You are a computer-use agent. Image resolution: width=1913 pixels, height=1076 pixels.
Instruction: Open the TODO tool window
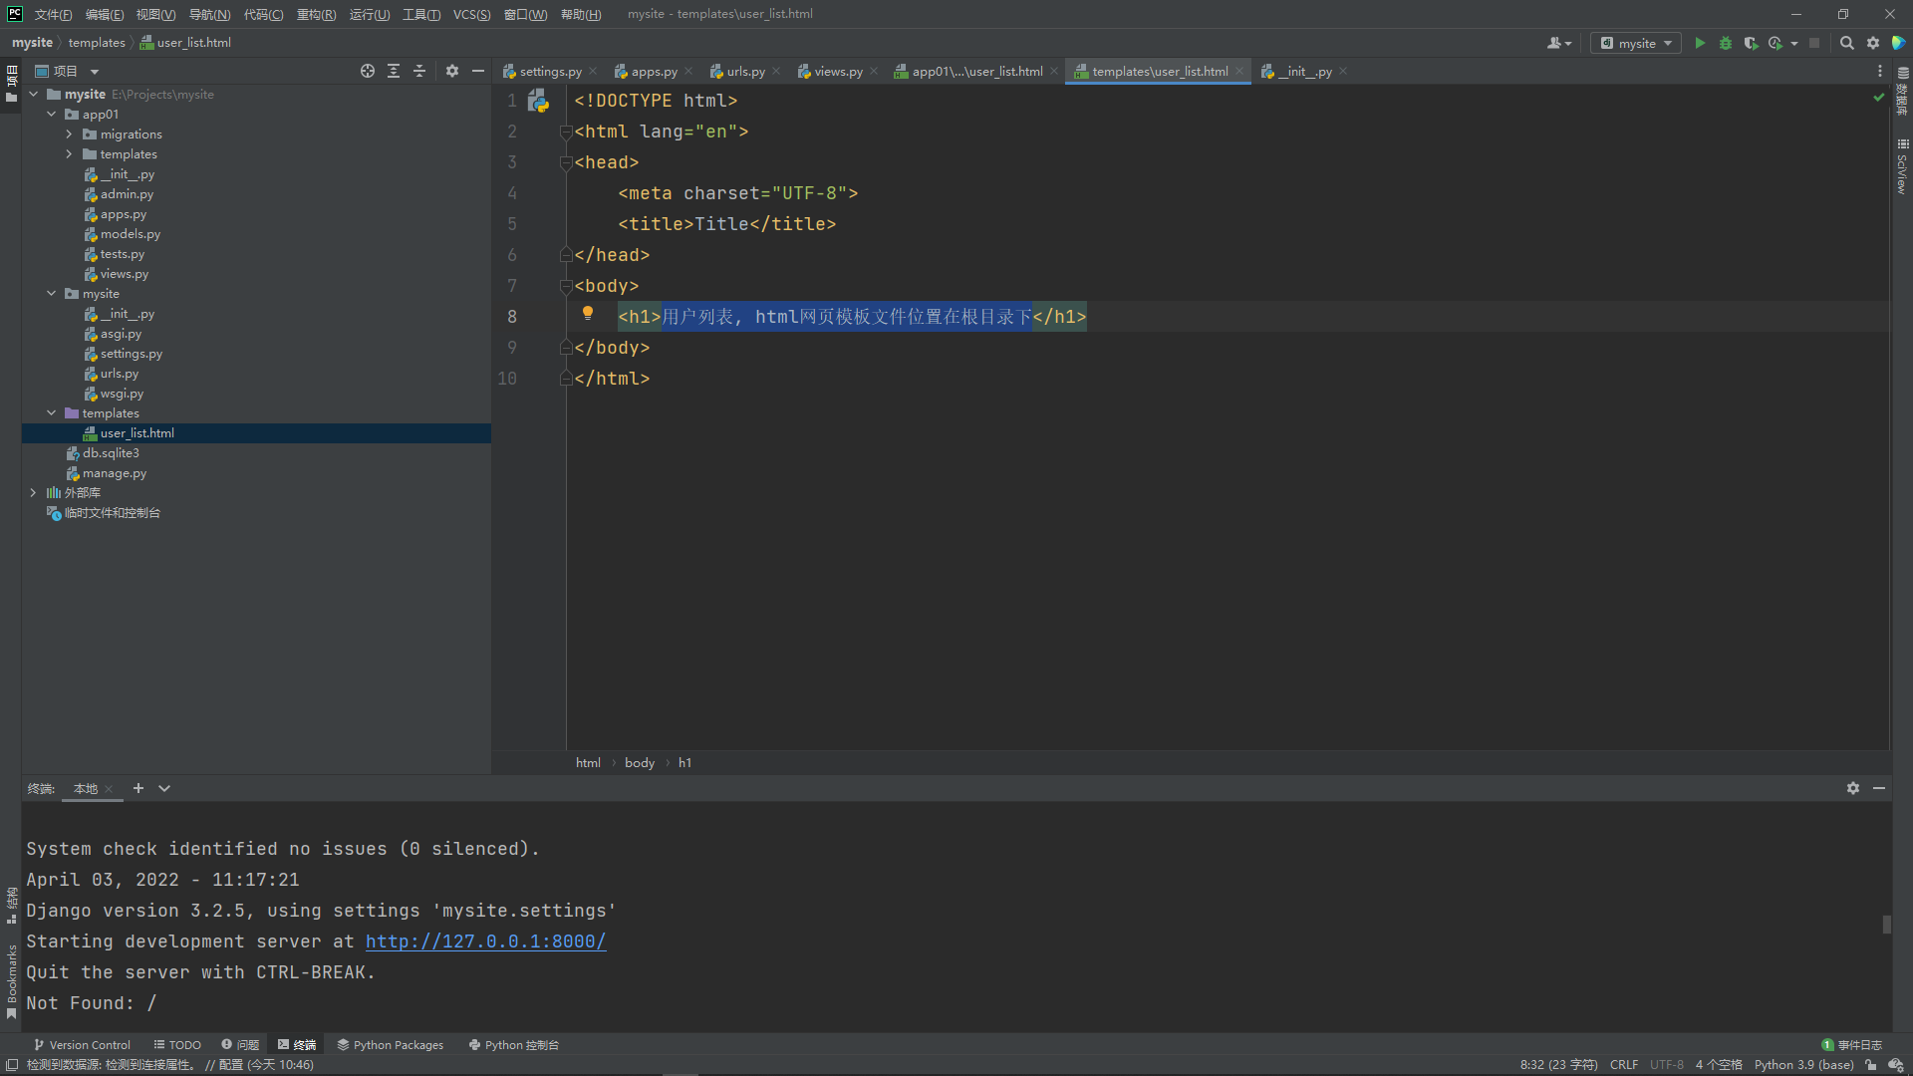click(x=177, y=1045)
